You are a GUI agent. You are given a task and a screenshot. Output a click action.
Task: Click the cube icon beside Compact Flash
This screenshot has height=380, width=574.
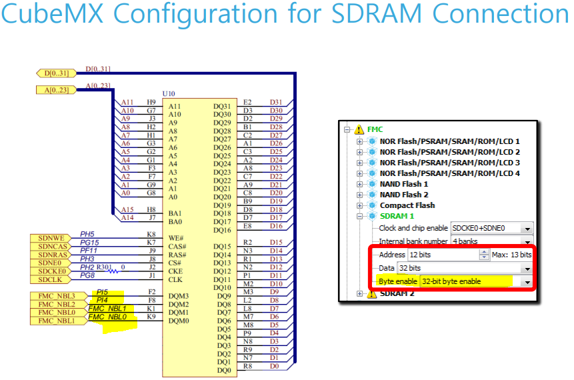[x=372, y=205]
